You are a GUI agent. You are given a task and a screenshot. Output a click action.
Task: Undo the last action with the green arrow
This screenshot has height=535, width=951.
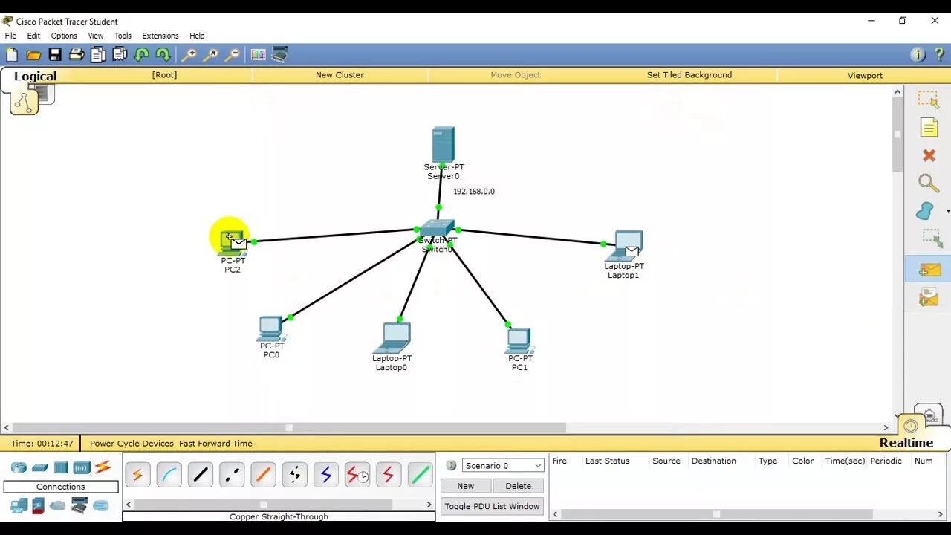click(141, 54)
